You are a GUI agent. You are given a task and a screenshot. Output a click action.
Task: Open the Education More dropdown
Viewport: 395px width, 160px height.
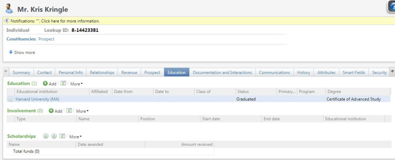pyautogui.click(x=76, y=84)
